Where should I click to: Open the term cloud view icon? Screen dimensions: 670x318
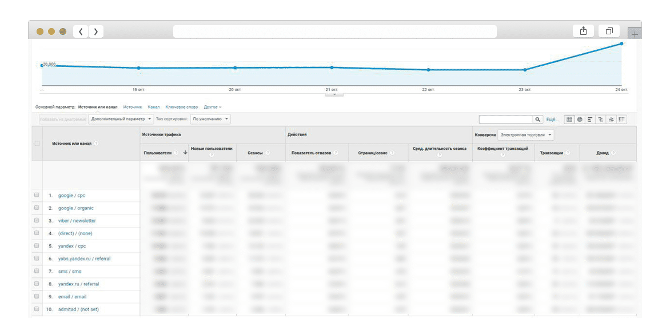[x=611, y=120]
